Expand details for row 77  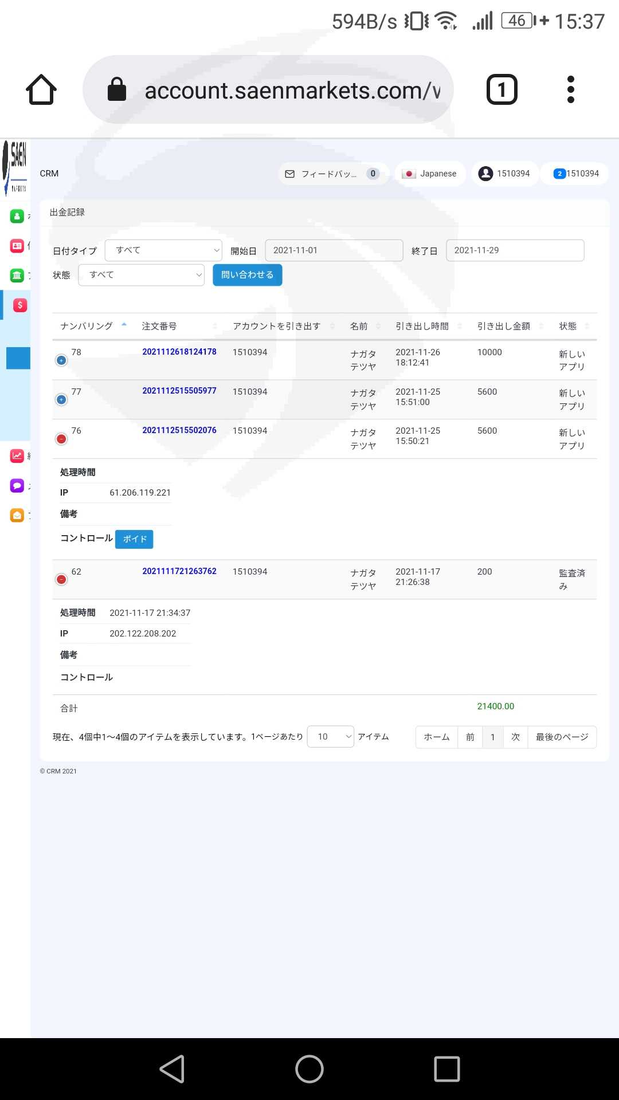click(61, 400)
